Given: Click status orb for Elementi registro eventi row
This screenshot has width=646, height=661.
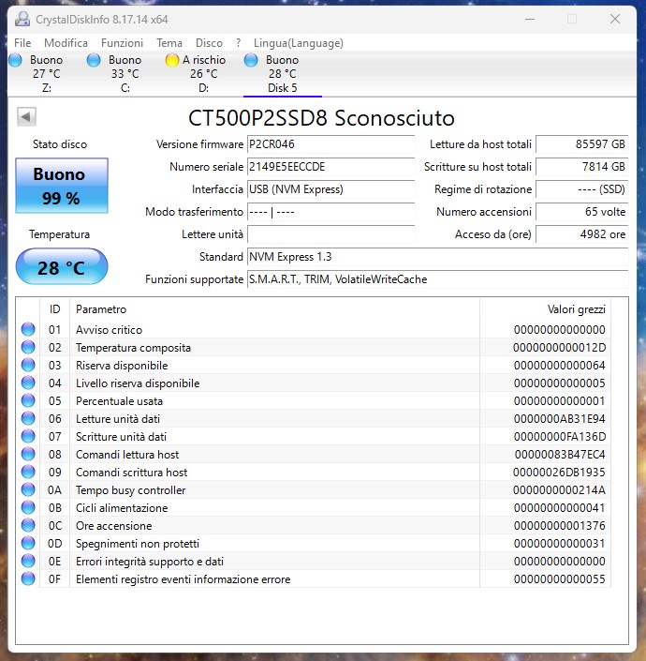Looking at the screenshot, I should [28, 578].
